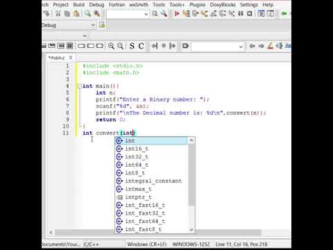Choose integral_constant from autocomplete list
This screenshot has height=250, width=333.
click(151, 181)
